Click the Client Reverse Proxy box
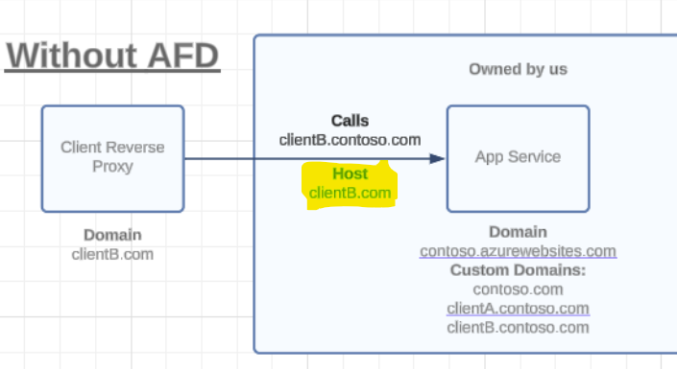The image size is (677, 369). tap(113, 159)
